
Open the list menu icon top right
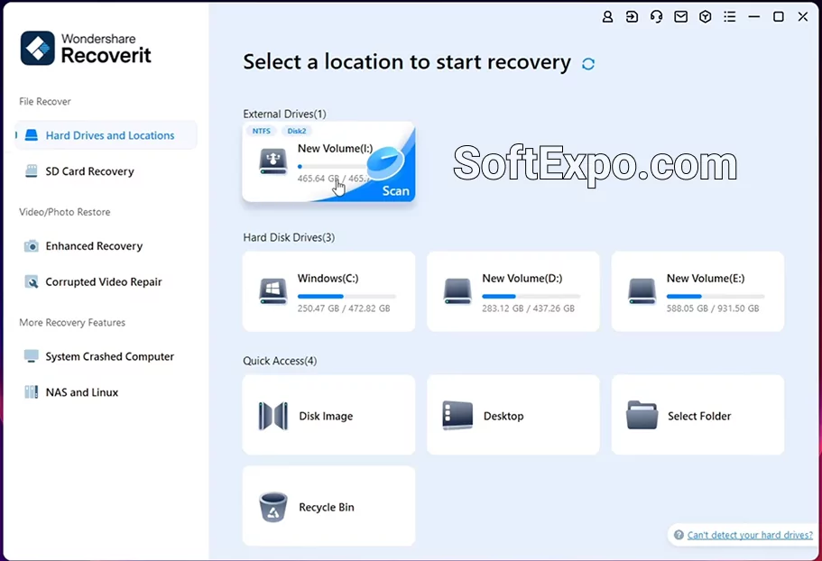click(729, 16)
